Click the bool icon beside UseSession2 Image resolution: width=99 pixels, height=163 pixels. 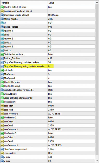2,118
